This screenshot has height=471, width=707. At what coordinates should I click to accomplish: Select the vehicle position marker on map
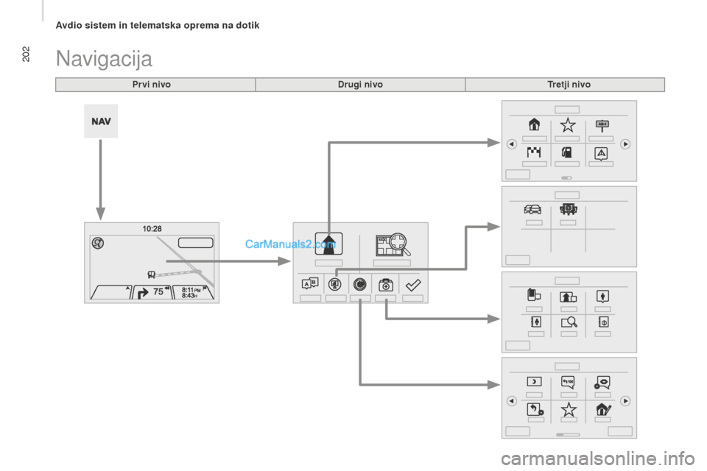click(x=152, y=275)
